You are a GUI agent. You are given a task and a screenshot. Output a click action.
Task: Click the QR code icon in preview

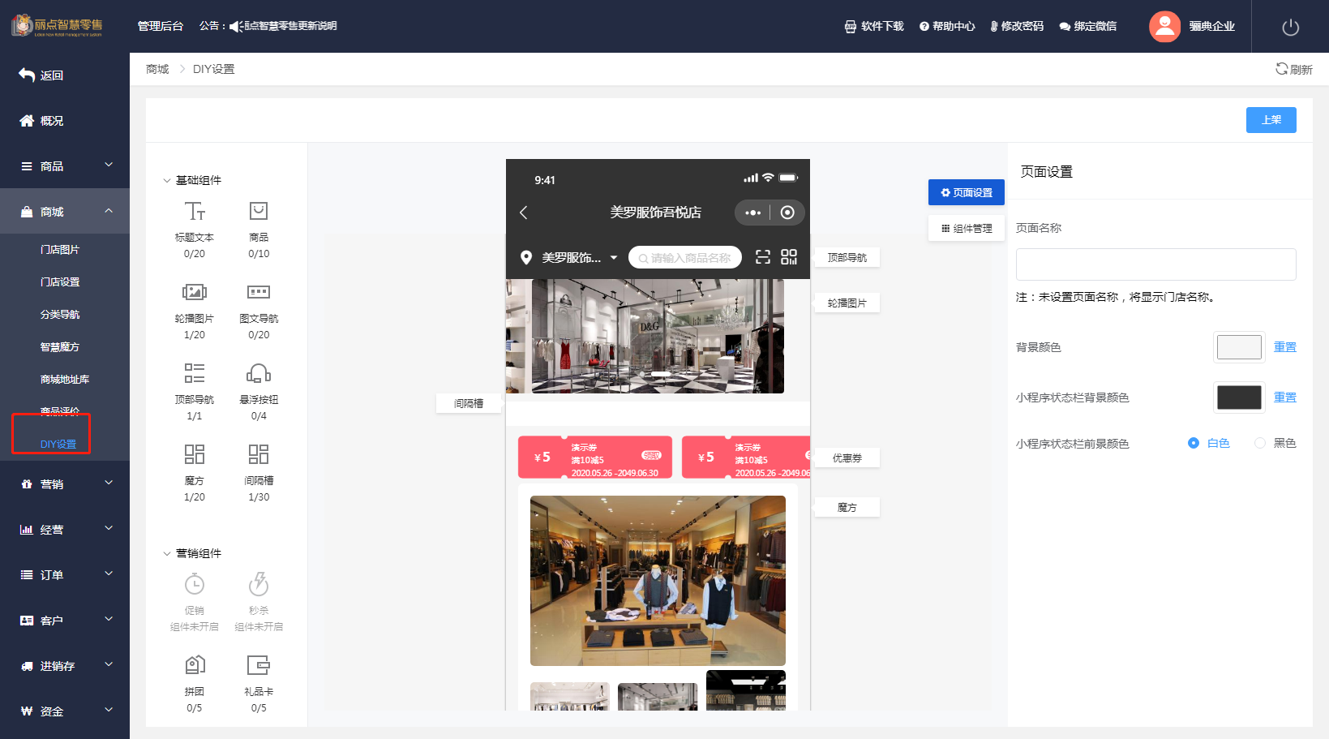[789, 257]
